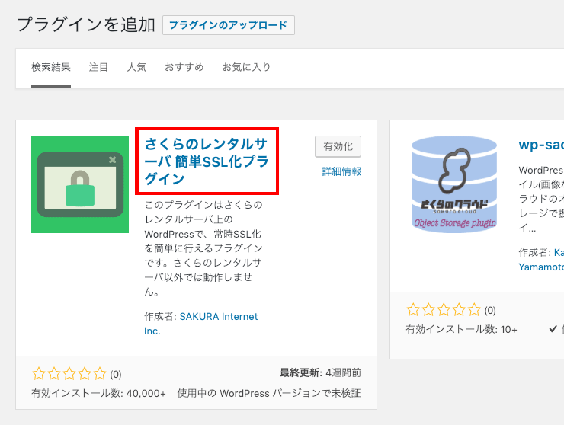The image size is (564, 425).
Task: Click the さくらのクラウド Object Storage plugin icon
Action: 454,184
